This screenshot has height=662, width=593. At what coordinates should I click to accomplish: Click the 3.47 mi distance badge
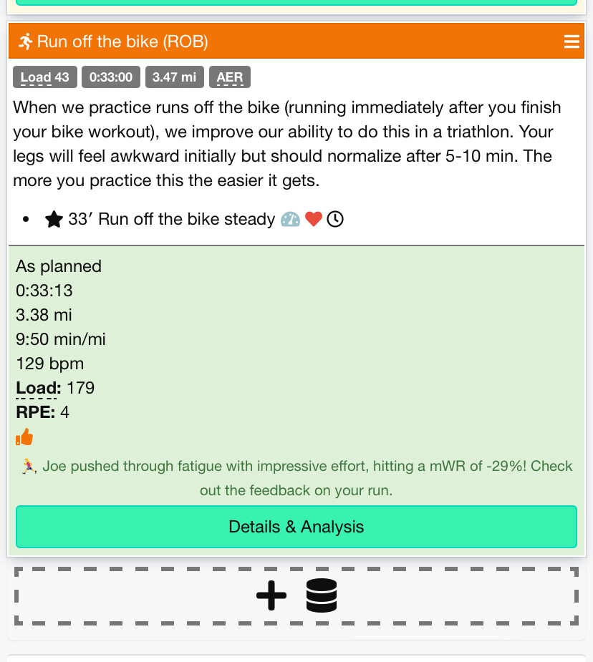coord(175,77)
